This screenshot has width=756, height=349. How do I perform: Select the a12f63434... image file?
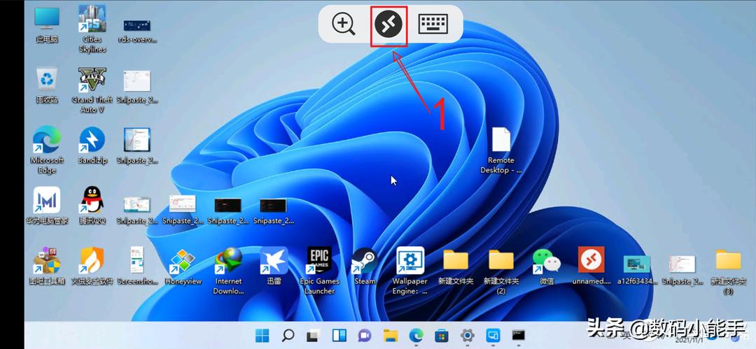636,269
